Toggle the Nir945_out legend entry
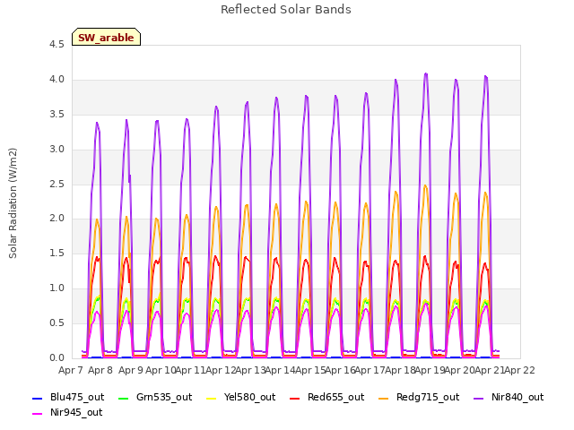Viewport: 574px width, 430px height. tap(67, 412)
